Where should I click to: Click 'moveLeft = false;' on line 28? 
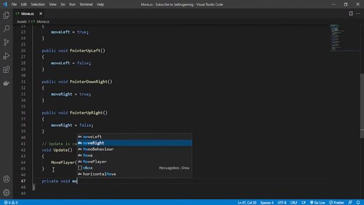click(x=71, y=63)
